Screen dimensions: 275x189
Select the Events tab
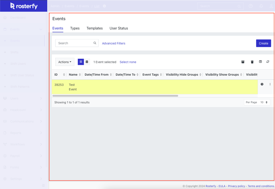[x=58, y=28]
